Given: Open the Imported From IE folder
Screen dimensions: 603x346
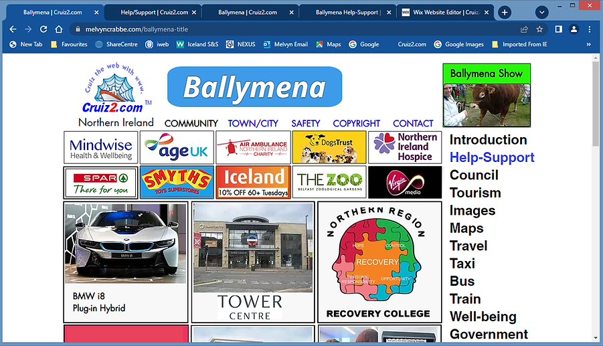Looking at the screenshot, I should pyautogui.click(x=519, y=44).
